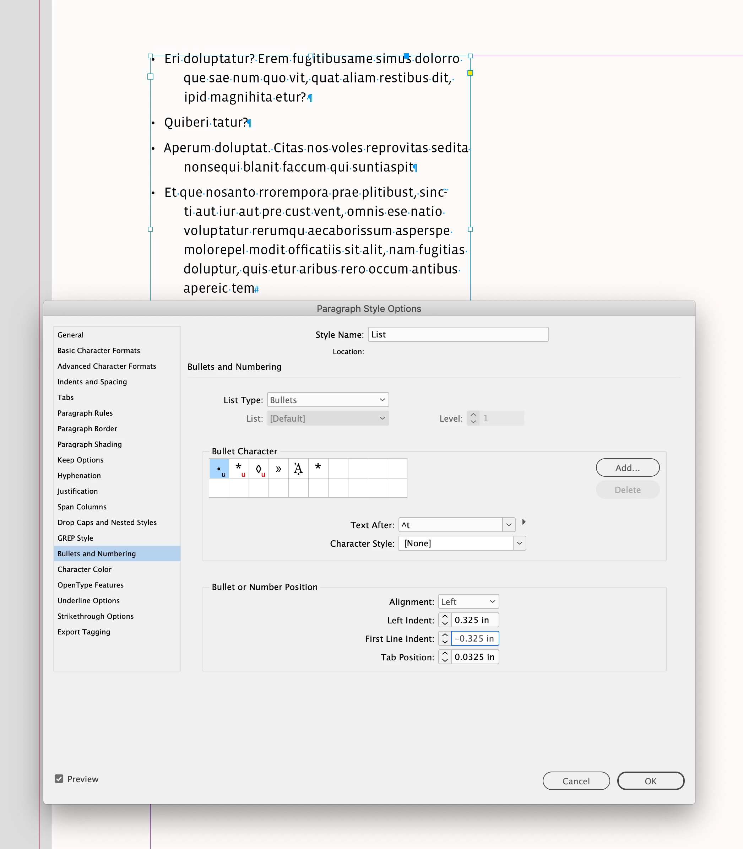Select the diamond bullet character glyph
The height and width of the screenshot is (849, 743).
[259, 469]
